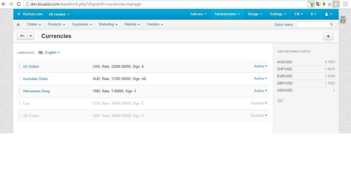Viewport: 351px width, 193px height.
Task: Change Euro Disabled status
Action: pyautogui.click(x=259, y=103)
